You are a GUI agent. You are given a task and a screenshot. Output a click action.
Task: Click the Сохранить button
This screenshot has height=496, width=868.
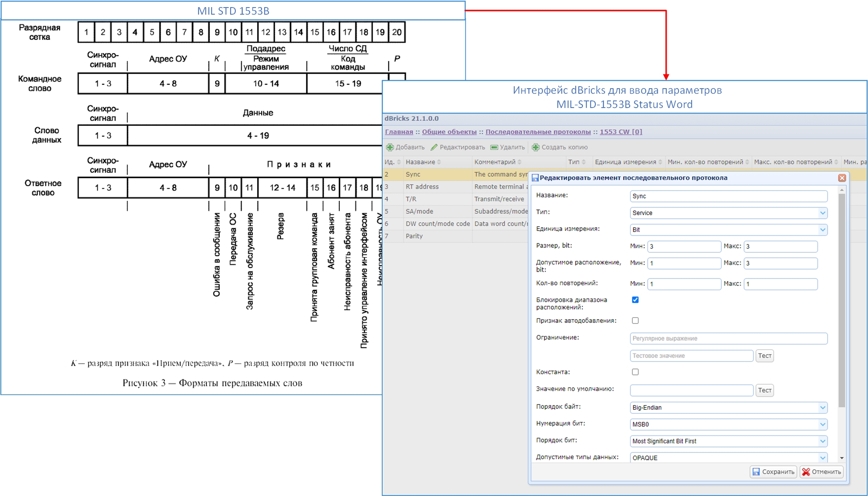click(x=773, y=472)
